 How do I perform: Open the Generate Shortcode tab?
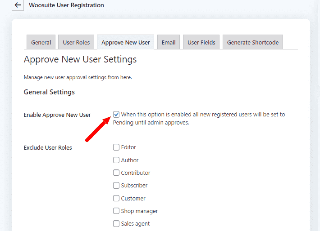[x=253, y=42]
